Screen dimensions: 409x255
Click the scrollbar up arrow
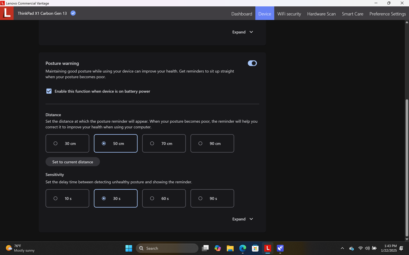coord(407,22)
